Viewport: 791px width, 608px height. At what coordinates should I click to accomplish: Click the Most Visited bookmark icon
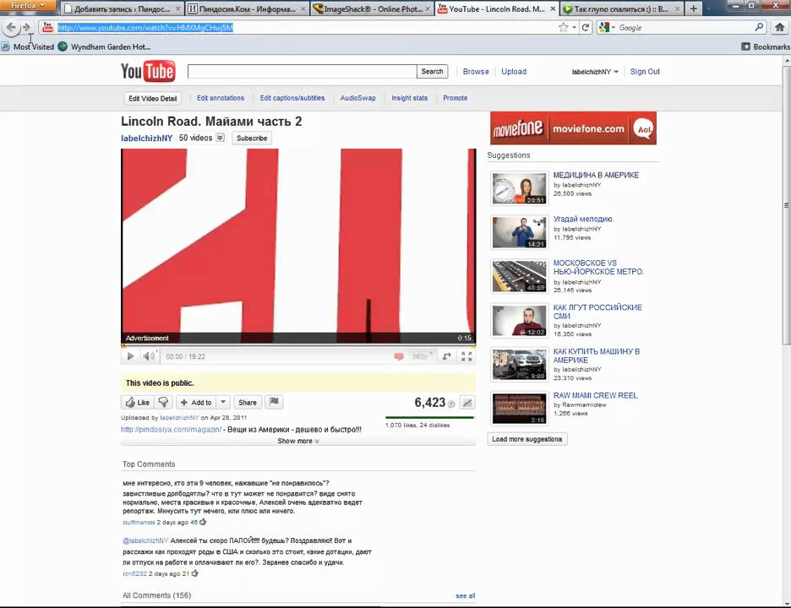5,47
